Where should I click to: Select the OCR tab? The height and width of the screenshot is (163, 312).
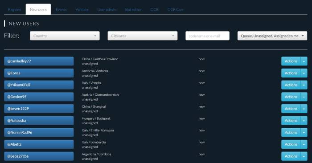[x=154, y=9]
